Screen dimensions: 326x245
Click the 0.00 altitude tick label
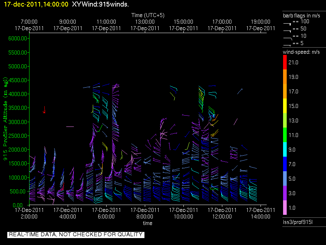17,205
